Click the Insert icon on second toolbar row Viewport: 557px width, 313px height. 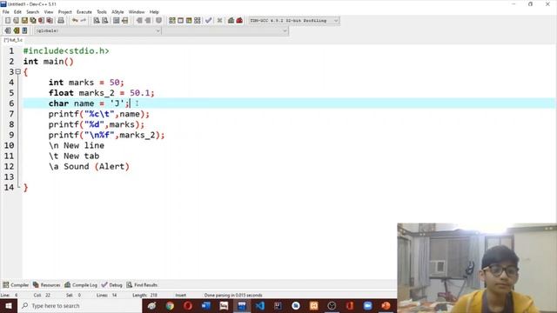click(x=8, y=30)
